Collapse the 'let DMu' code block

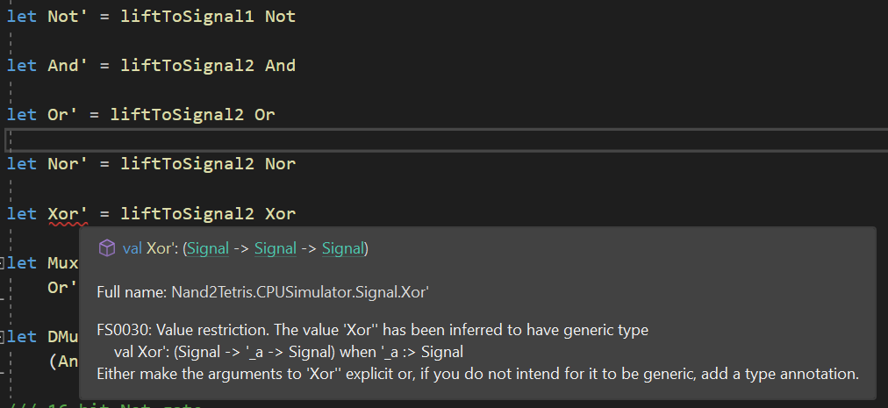[x=2, y=338]
